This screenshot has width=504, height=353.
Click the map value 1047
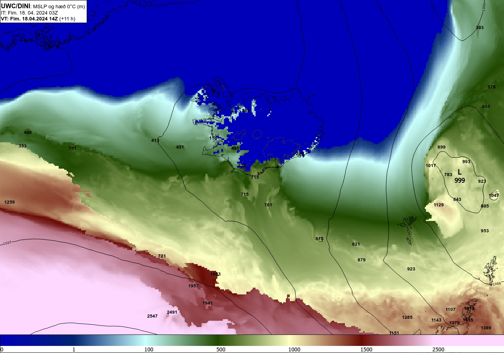494,195
